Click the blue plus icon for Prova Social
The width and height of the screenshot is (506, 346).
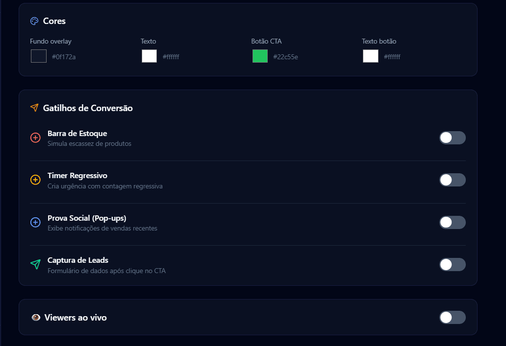[35, 223]
